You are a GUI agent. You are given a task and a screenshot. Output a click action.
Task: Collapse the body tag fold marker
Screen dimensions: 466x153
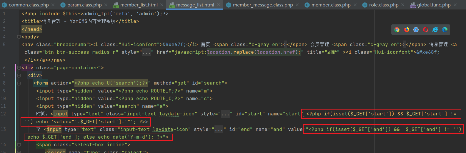click(19, 37)
